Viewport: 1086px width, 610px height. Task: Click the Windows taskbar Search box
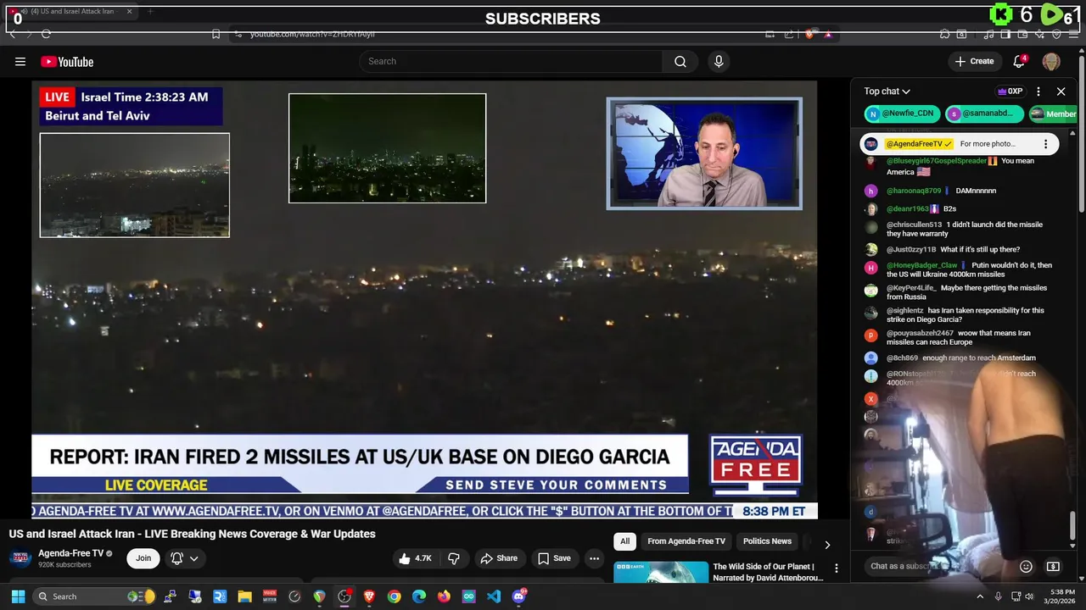[94, 596]
